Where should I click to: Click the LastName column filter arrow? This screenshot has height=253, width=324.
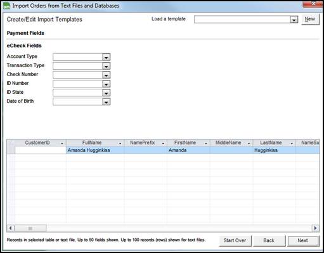tap(292, 143)
